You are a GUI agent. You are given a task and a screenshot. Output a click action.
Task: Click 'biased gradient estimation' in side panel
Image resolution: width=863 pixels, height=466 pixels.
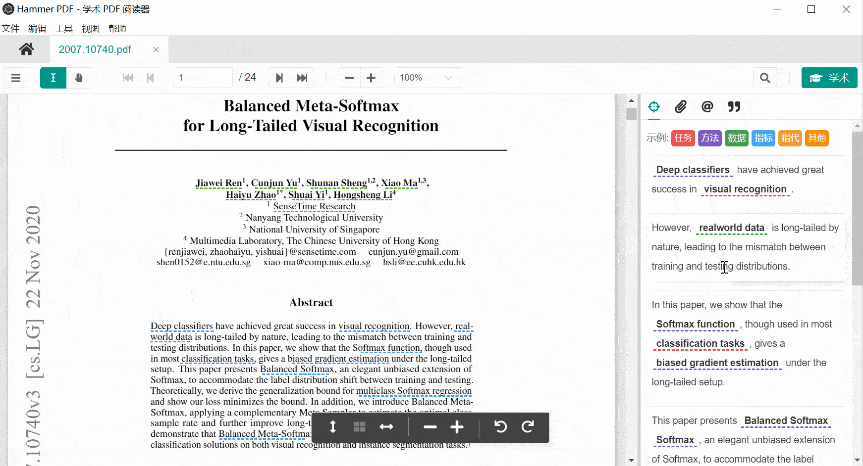(x=717, y=363)
